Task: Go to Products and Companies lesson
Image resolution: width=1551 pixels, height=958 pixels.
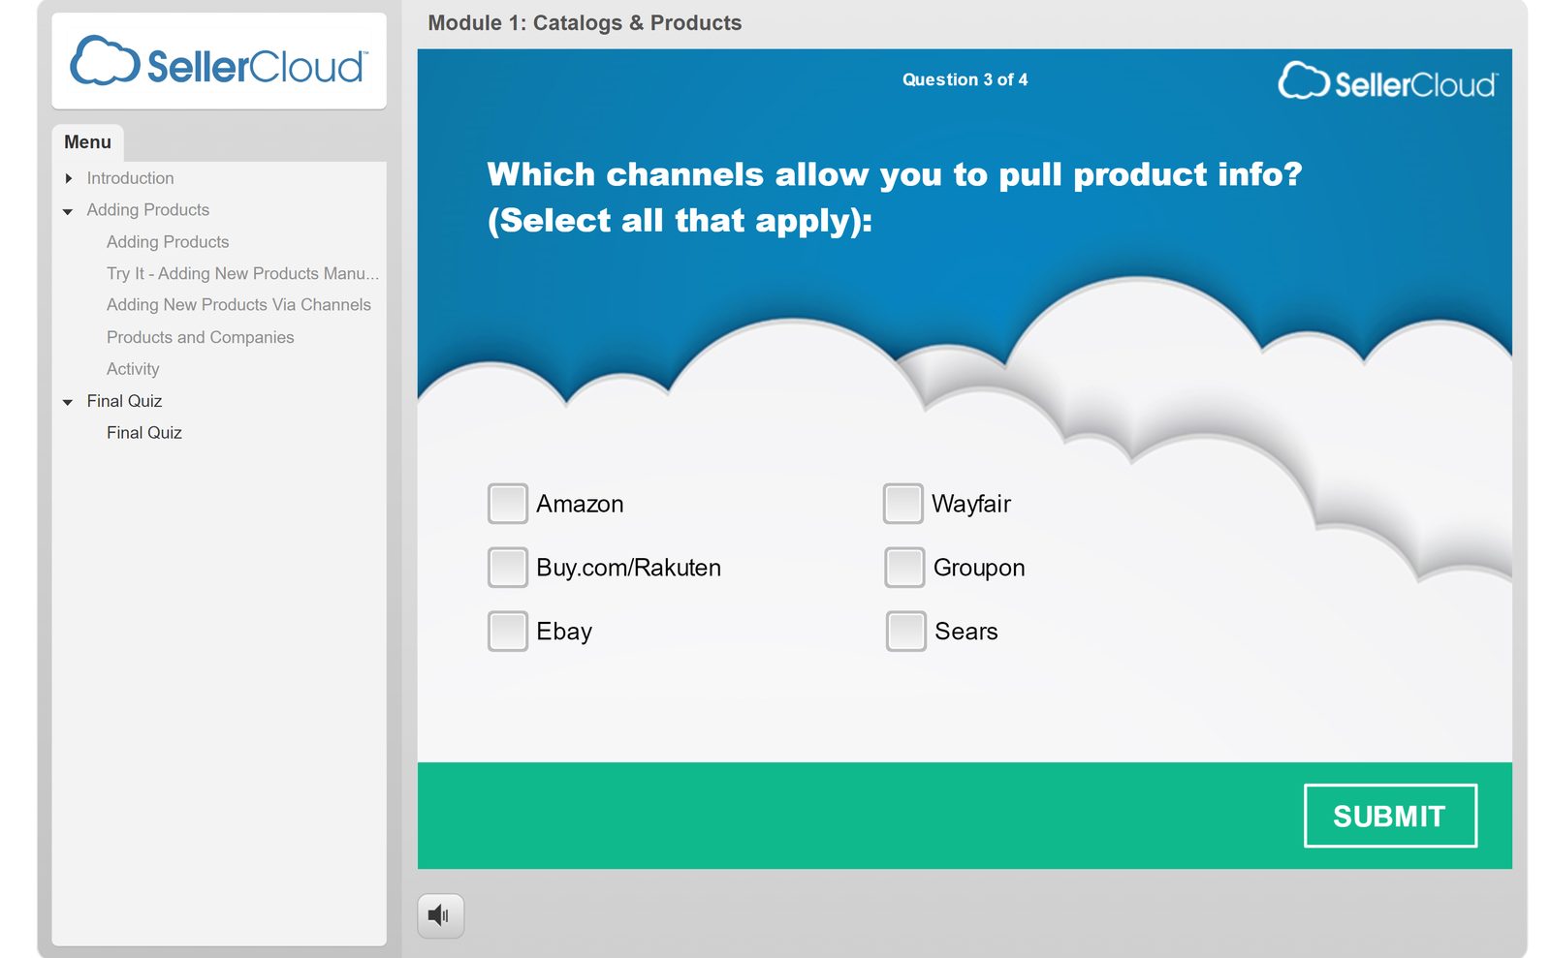Action: (x=200, y=337)
